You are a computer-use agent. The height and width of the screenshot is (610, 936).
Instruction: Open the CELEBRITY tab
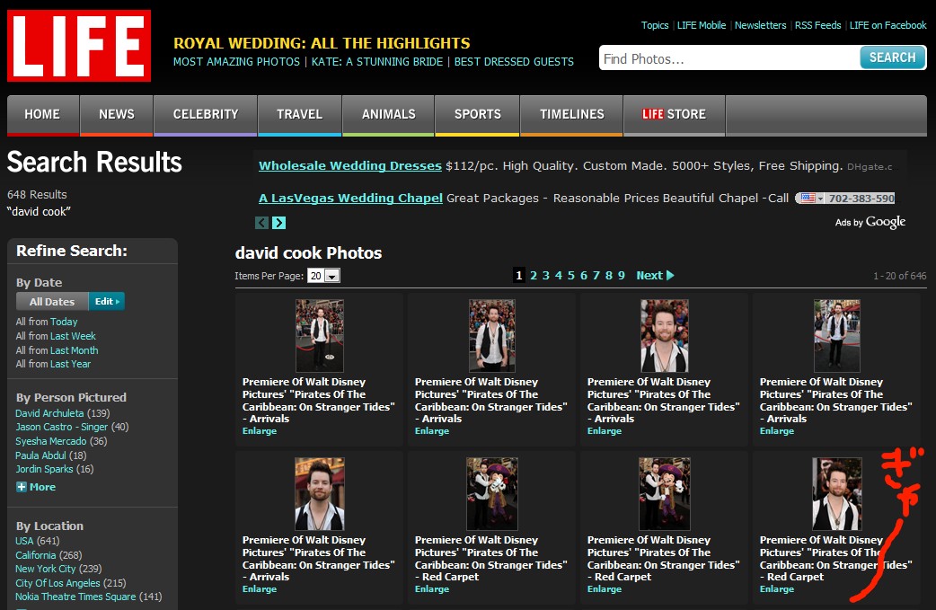pos(206,115)
